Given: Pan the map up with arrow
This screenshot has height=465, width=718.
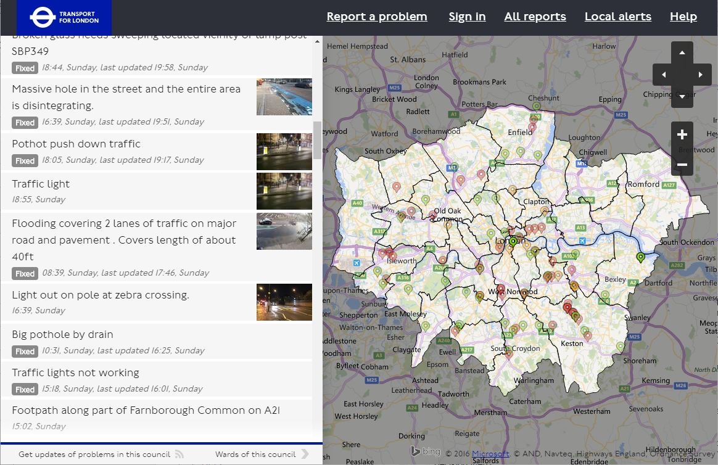Looking at the screenshot, I should [x=682, y=53].
